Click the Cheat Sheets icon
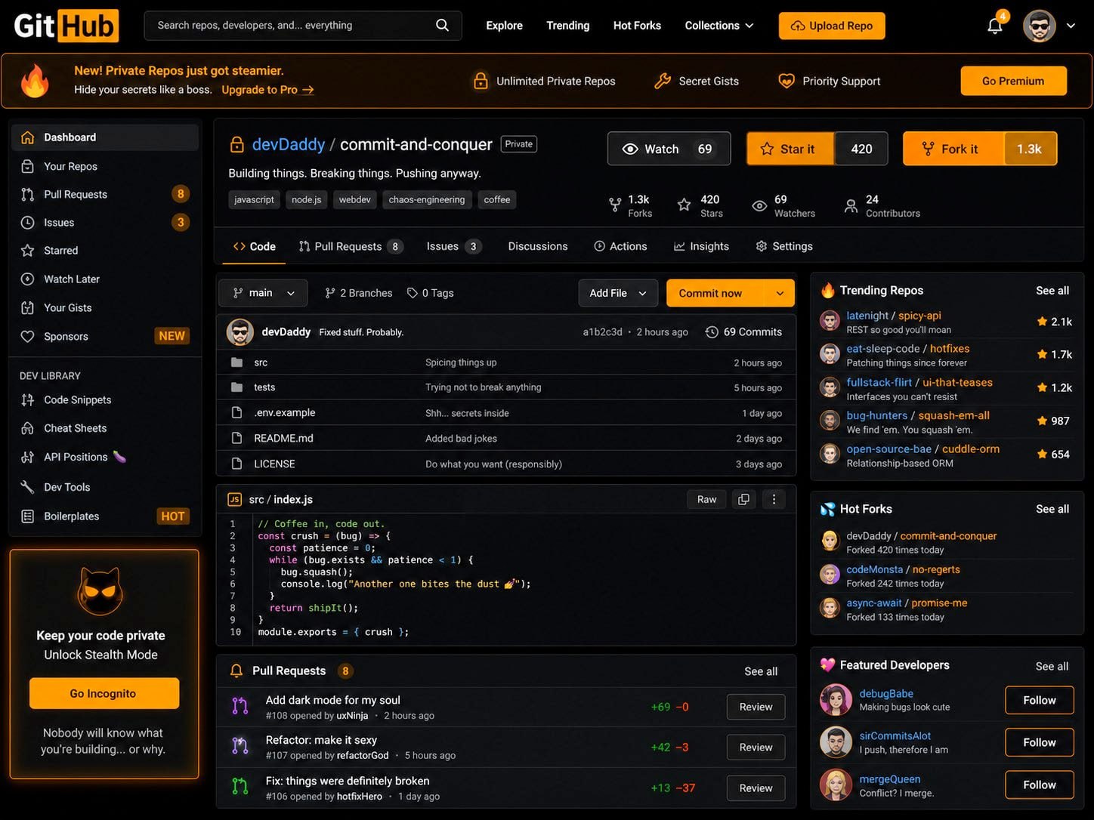The image size is (1094, 820). [x=28, y=428]
